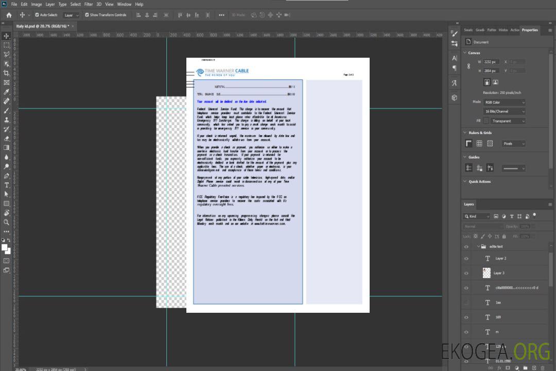Expand the Quick Actions section
This screenshot has height=371, width=556.
[x=465, y=181]
